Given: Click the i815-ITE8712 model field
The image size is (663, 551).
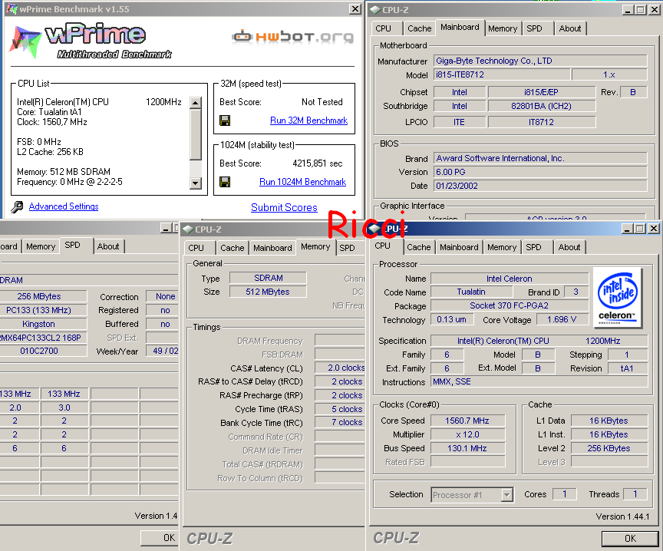Looking at the screenshot, I should click(502, 74).
